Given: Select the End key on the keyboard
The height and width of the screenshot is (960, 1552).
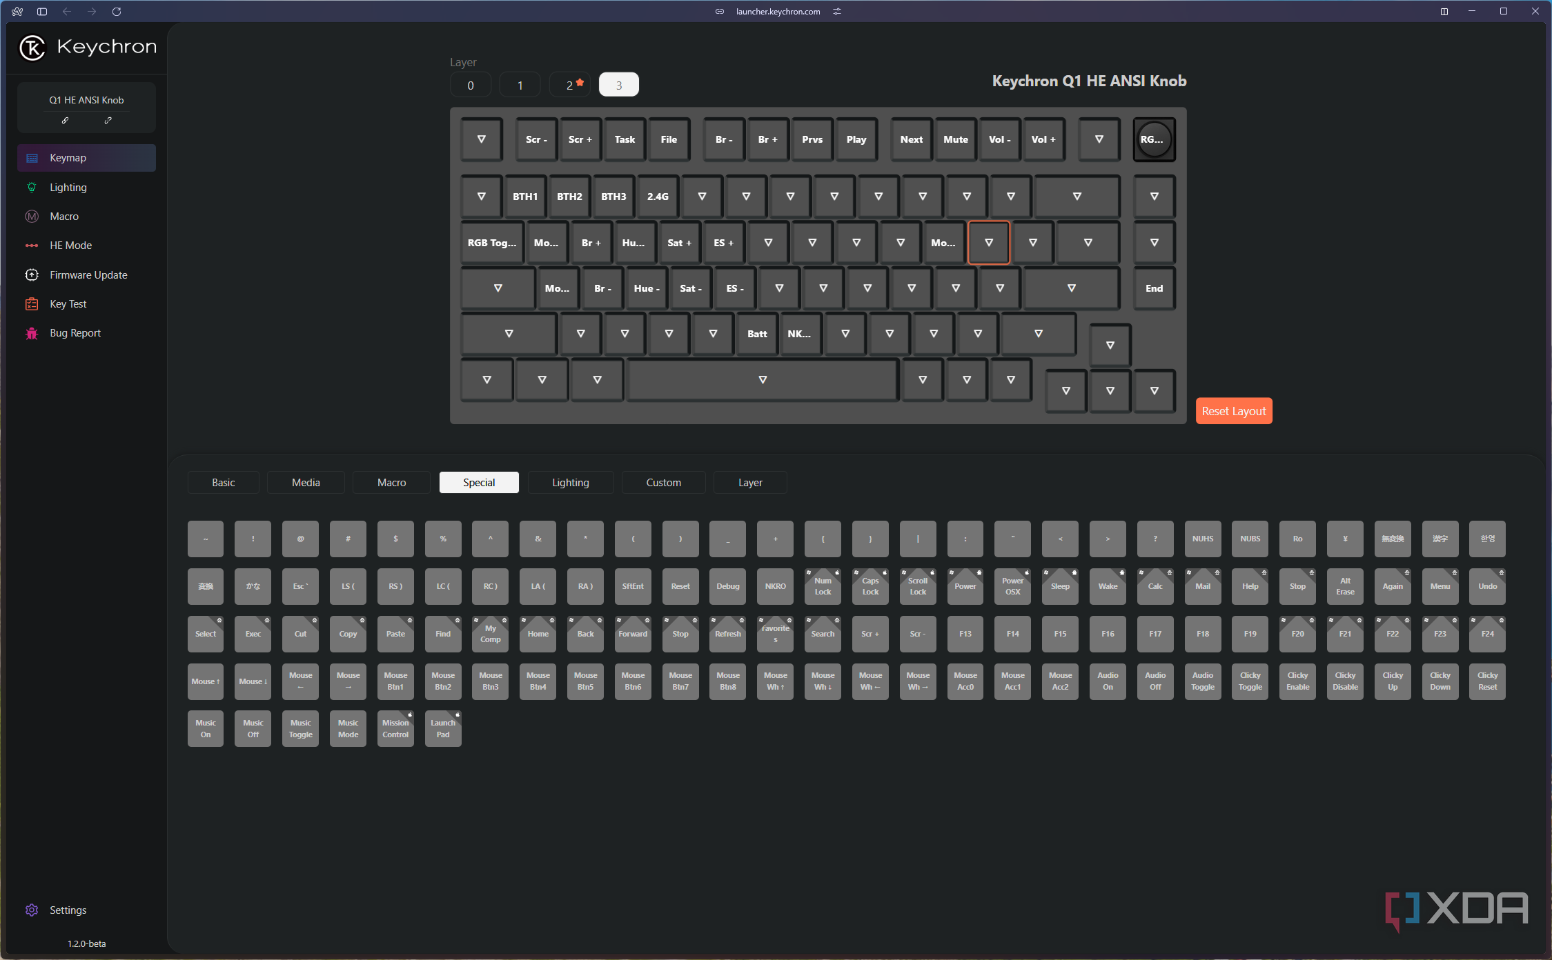Looking at the screenshot, I should click(1154, 288).
